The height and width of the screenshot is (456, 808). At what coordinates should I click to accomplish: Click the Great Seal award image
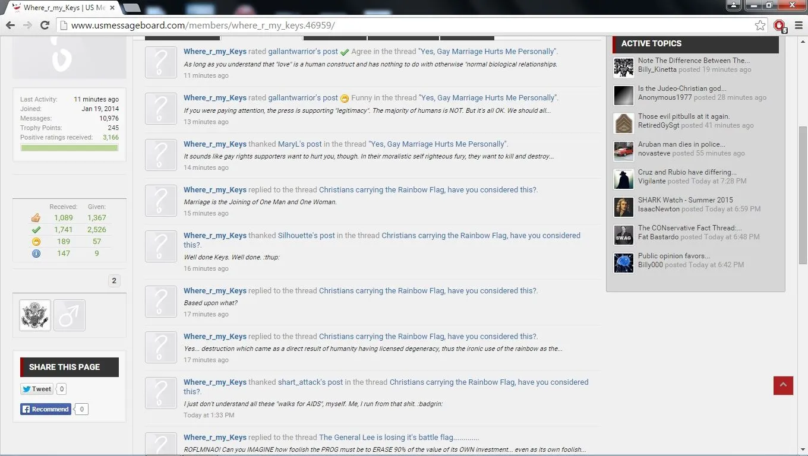34,315
